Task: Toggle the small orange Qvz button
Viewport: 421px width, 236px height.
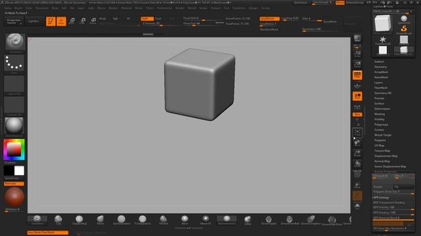Action: click(x=357, y=115)
